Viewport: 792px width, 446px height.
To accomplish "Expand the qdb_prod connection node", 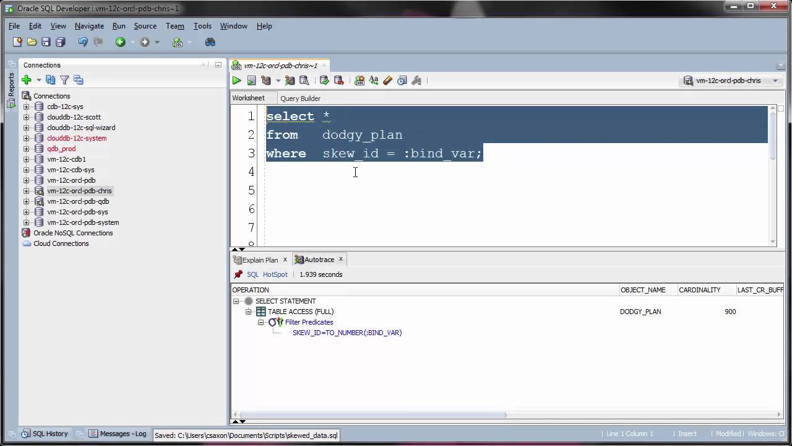I will 26,149.
